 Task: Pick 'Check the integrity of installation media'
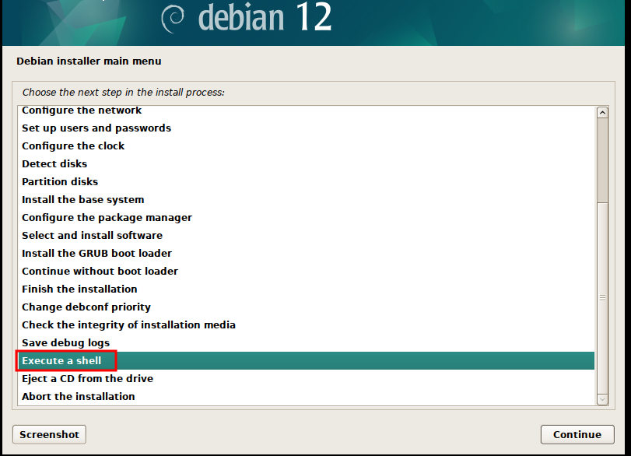pos(306,324)
